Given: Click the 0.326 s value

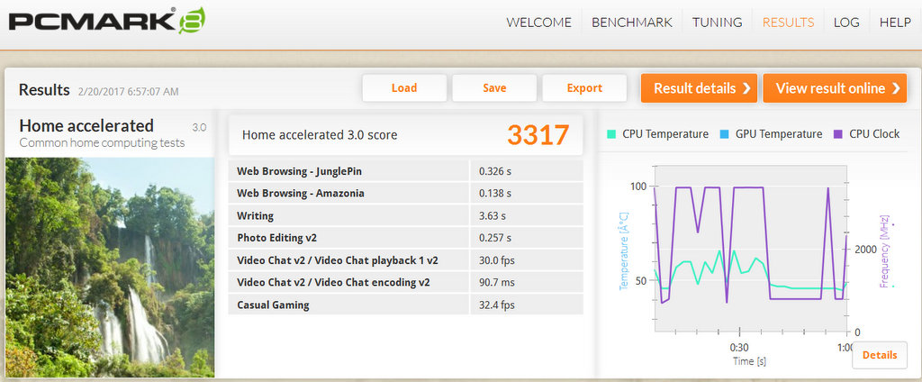Looking at the screenshot, I should pyautogui.click(x=495, y=171).
